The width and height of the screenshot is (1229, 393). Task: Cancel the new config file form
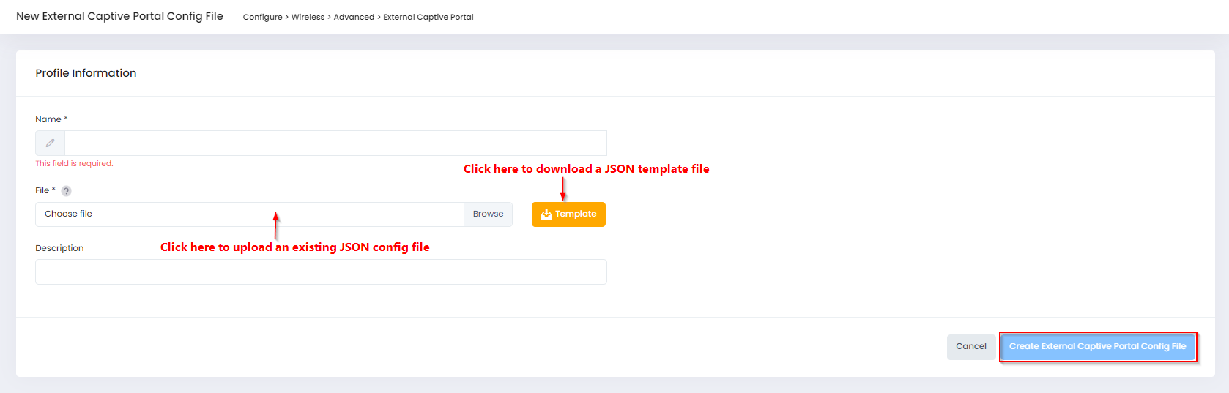coord(970,347)
